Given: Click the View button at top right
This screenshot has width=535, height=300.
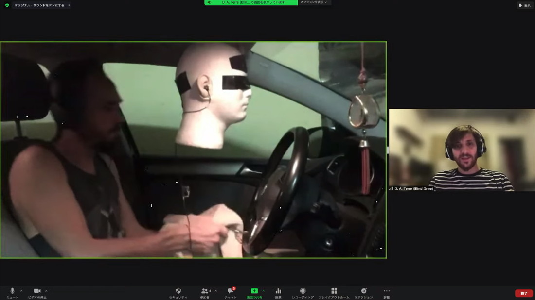Looking at the screenshot, I should coord(525,5).
